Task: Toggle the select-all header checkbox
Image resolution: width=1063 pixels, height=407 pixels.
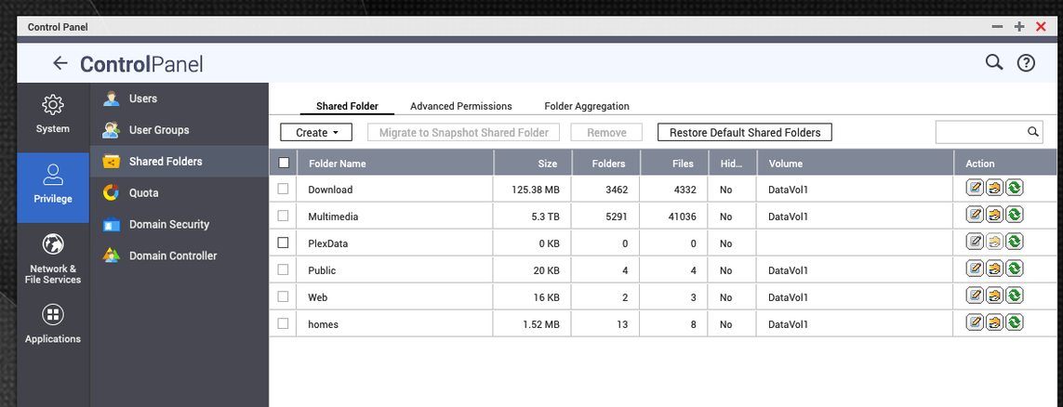Action: pos(284,163)
